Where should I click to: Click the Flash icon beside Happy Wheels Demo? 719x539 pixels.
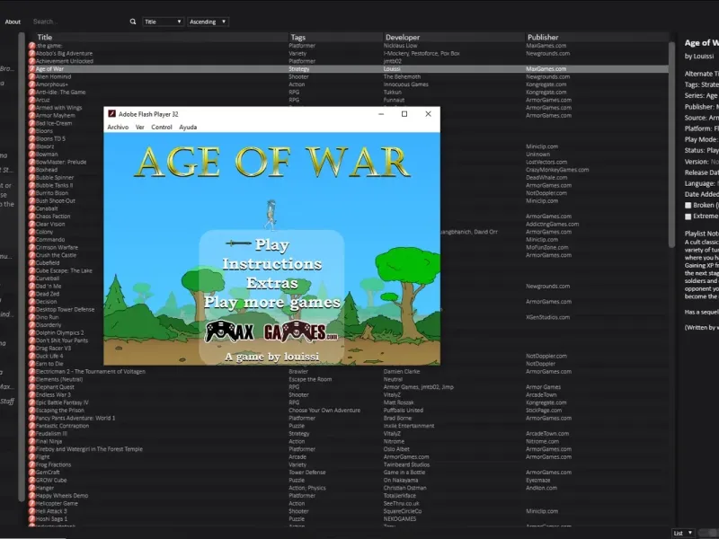tap(31, 496)
